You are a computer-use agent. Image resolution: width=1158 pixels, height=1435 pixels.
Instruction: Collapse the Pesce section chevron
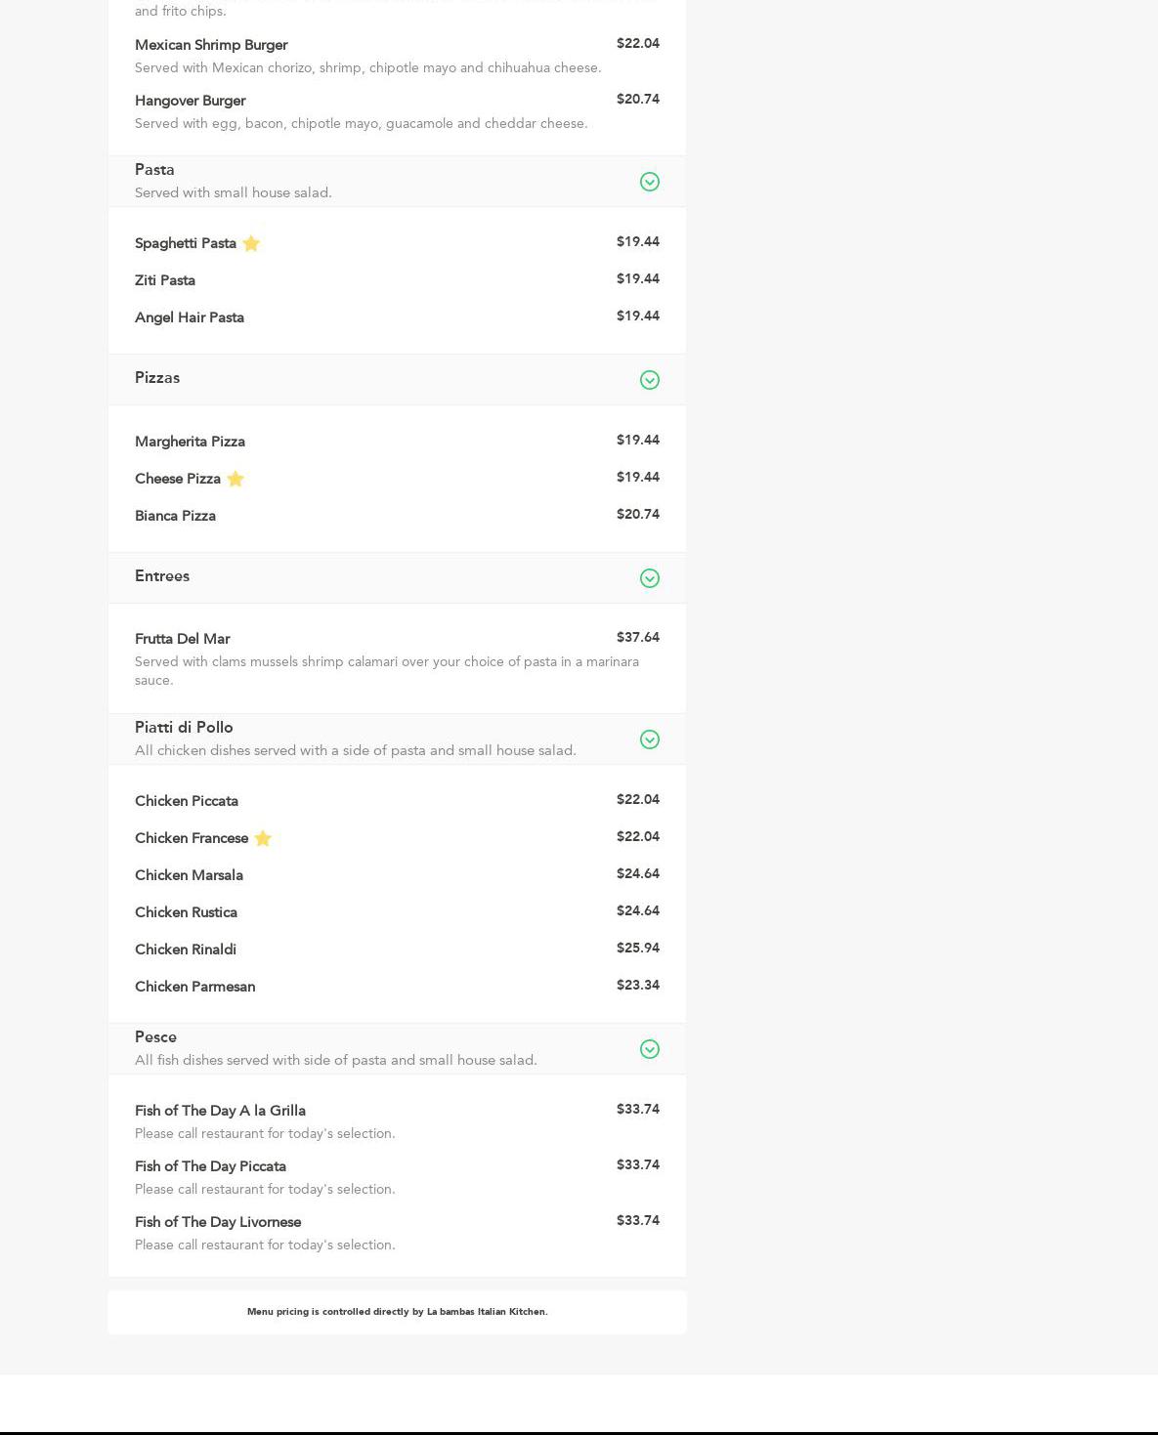click(649, 1049)
